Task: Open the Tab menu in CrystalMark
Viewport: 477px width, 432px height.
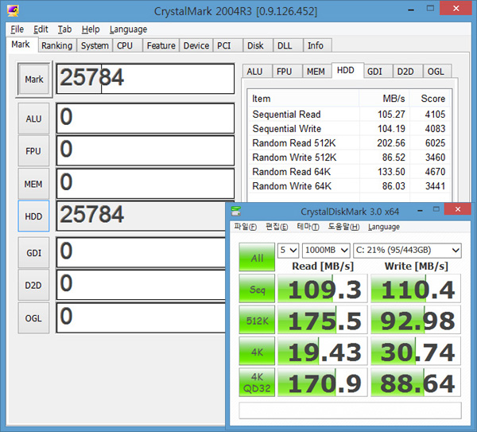Action: 65,29
